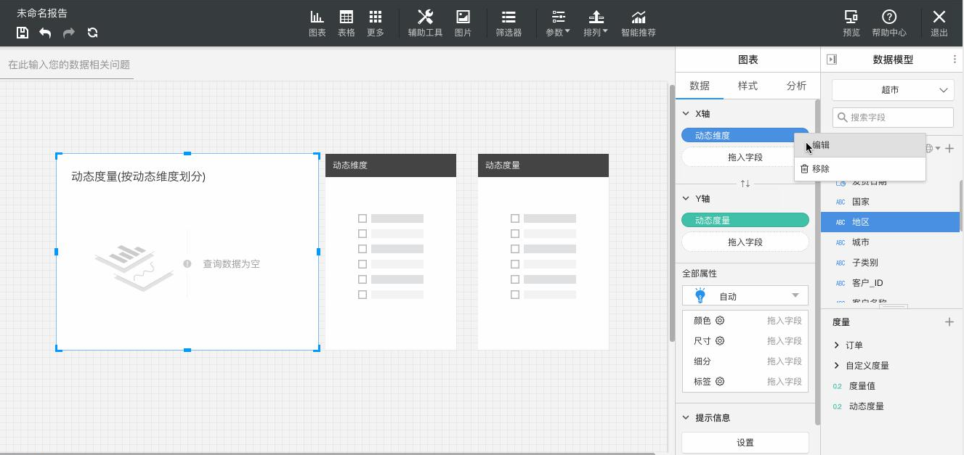The image size is (964, 455).
Task: Click the 设置 button under 提示信息
Action: click(x=745, y=442)
